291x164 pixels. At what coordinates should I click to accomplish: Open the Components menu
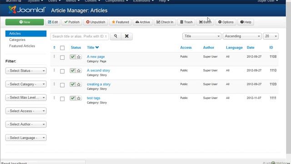(x=116, y=1)
